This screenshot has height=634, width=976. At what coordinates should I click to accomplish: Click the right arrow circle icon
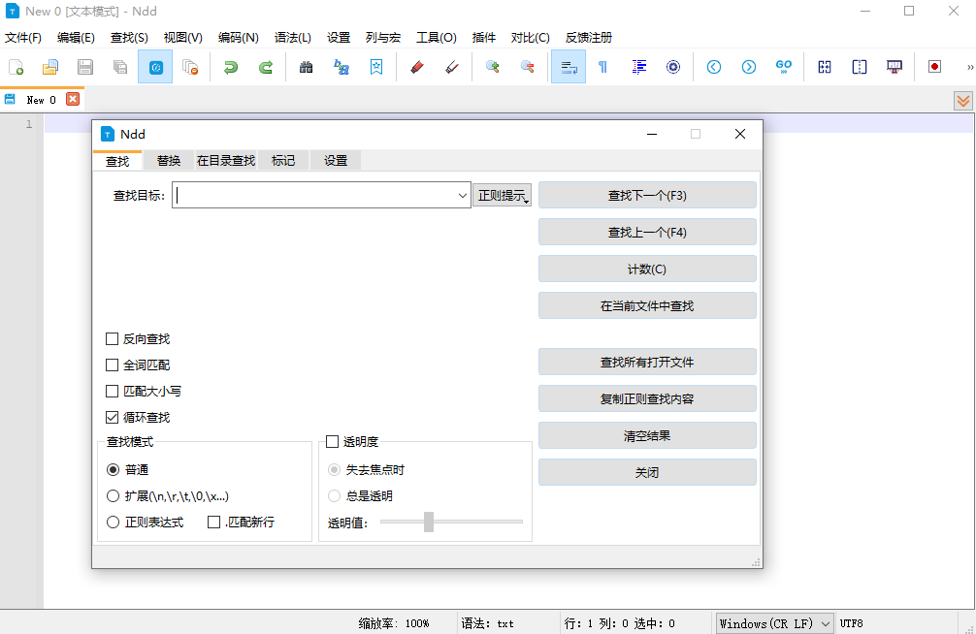click(749, 67)
